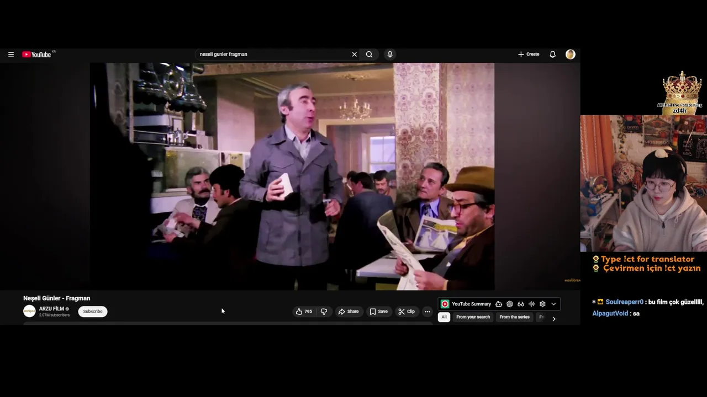Select the 'All' filter chip
This screenshot has height=397, width=707.
444,317
